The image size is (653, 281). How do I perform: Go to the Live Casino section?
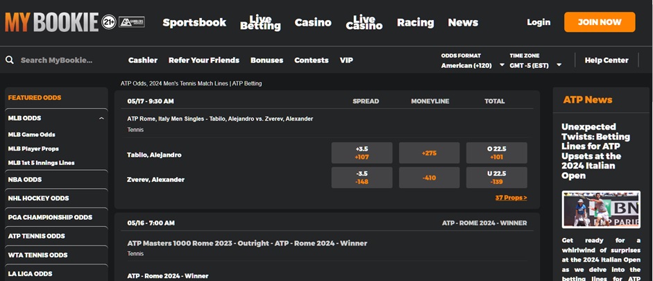point(364,22)
